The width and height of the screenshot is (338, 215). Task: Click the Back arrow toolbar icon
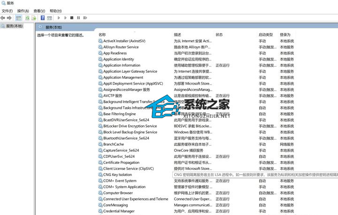pyautogui.click(x=3, y=18)
